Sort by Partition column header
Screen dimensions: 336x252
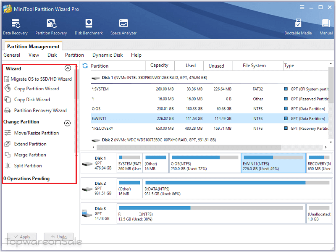click(x=118, y=66)
